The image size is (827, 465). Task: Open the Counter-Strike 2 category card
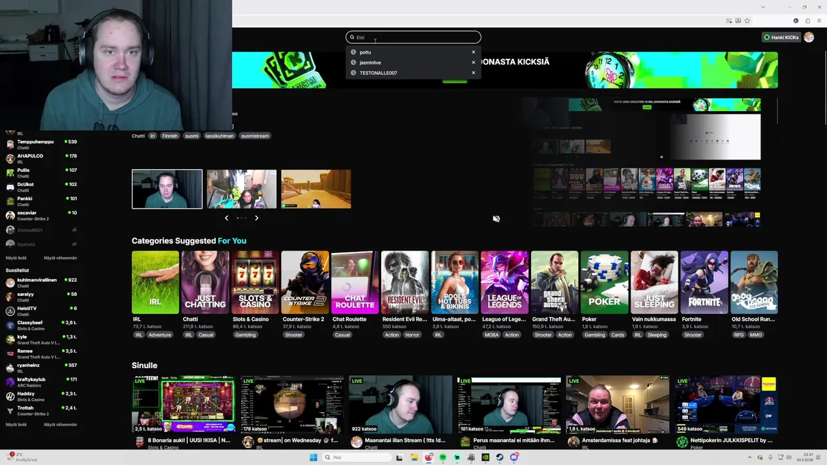click(305, 283)
